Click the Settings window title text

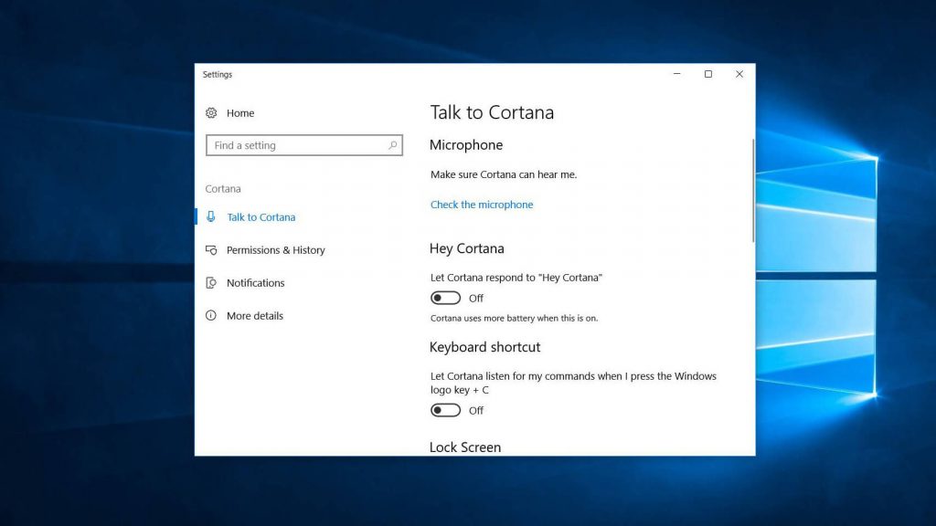point(218,75)
